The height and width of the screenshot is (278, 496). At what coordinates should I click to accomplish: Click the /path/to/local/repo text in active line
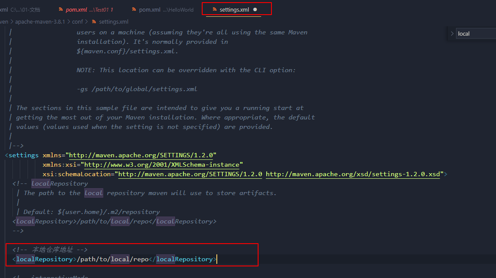point(112,259)
